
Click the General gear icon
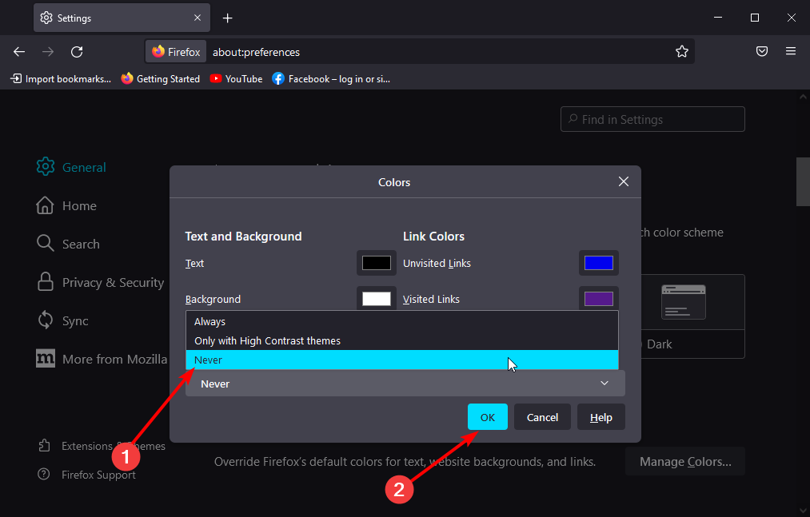pos(46,167)
